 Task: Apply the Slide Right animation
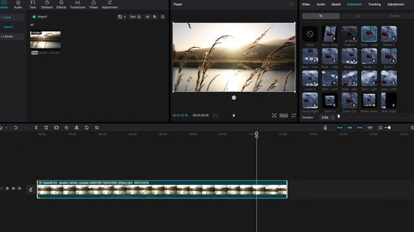389,101
